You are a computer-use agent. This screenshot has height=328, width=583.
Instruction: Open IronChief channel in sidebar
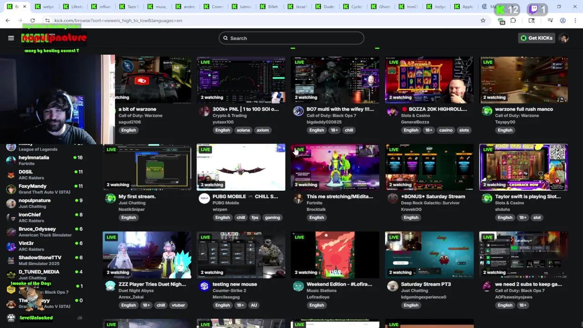pos(45,217)
